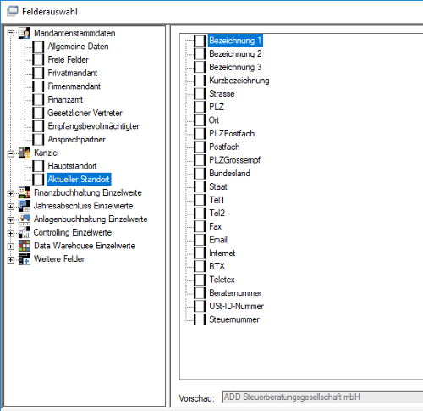Select the Weitere Felder label
This screenshot has width=423, height=411.
[59, 259]
